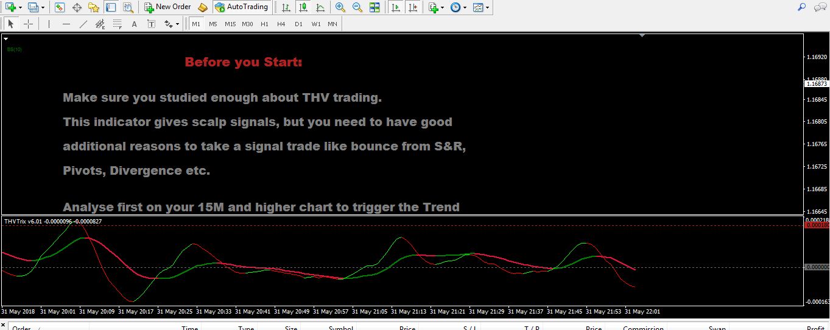830x330 pixels.
Task: Sort orders by the Symbol column header
Action: click(341, 328)
